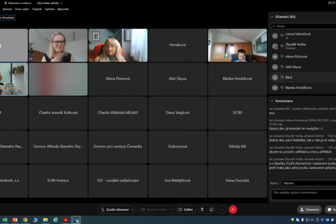Screen dimensions: 336x224
Task: Open the three-dot more options button
Action: pos(222,210)
